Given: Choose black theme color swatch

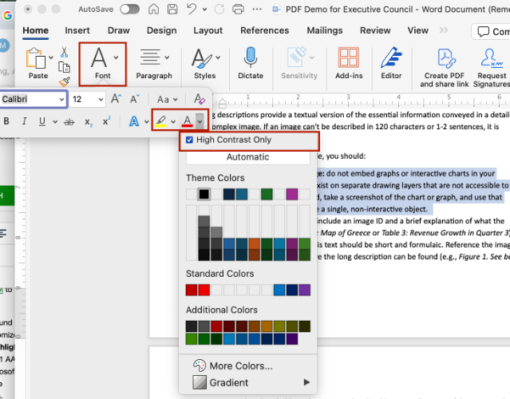Looking at the screenshot, I should click(x=204, y=194).
